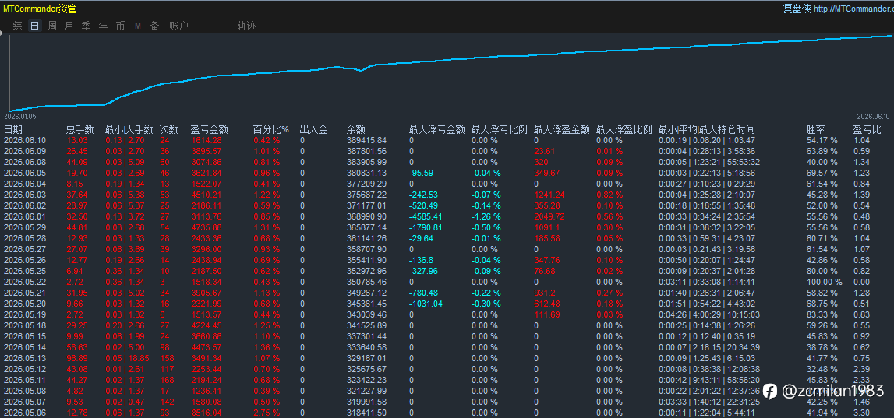Open the 备 notes tab
894x418 pixels.
[154, 26]
